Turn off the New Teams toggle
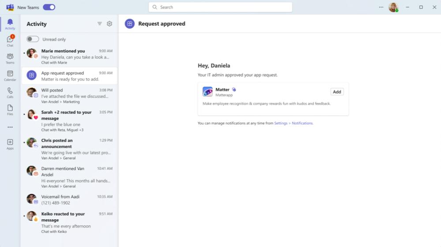Image resolution: width=441 pixels, height=247 pixels. pyautogui.click(x=49, y=7)
